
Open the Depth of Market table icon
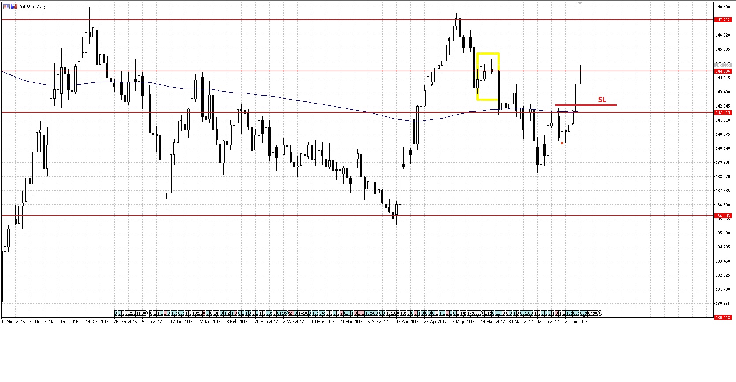(x=6, y=6)
